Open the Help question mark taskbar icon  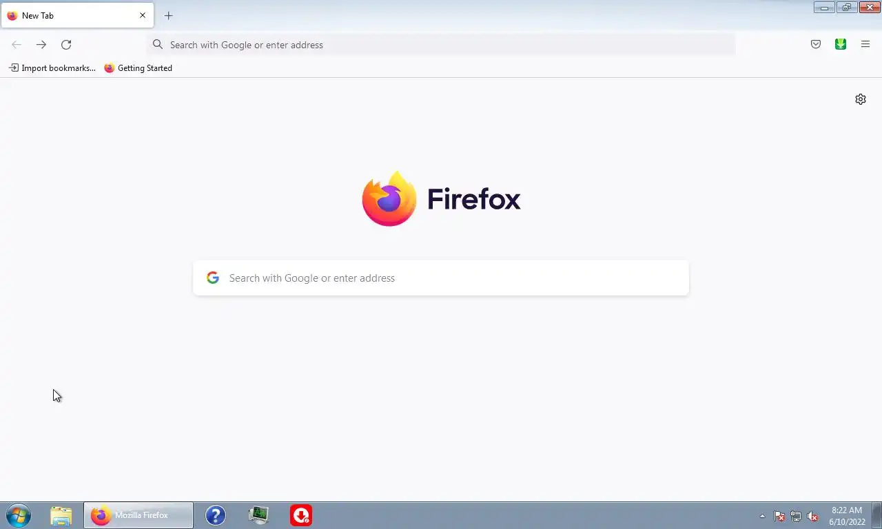[216, 515]
